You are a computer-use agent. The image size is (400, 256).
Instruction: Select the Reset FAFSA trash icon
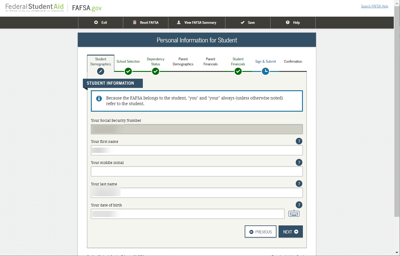coord(134,23)
